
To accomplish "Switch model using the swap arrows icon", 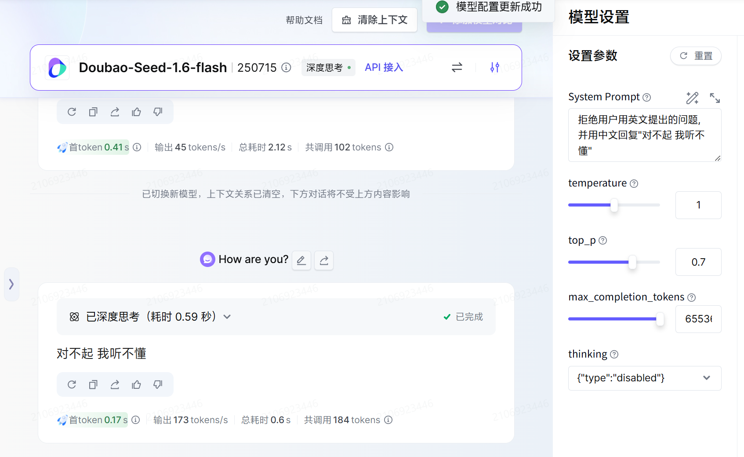I will pos(457,67).
